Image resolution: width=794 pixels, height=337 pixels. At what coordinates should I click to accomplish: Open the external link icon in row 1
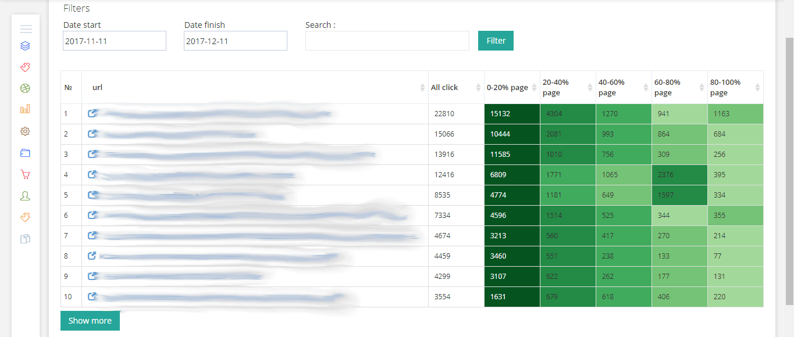coord(92,113)
